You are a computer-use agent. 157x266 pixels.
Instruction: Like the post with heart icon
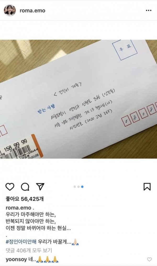[10, 187]
